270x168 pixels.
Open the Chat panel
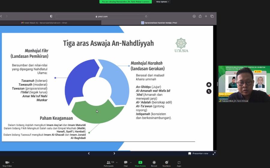tap(126, 162)
